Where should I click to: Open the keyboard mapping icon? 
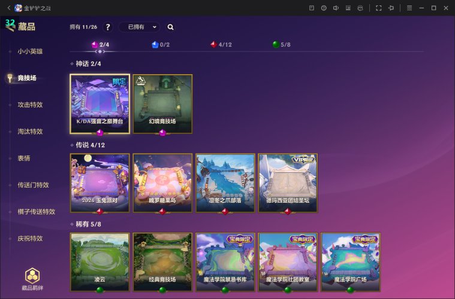click(x=348, y=8)
